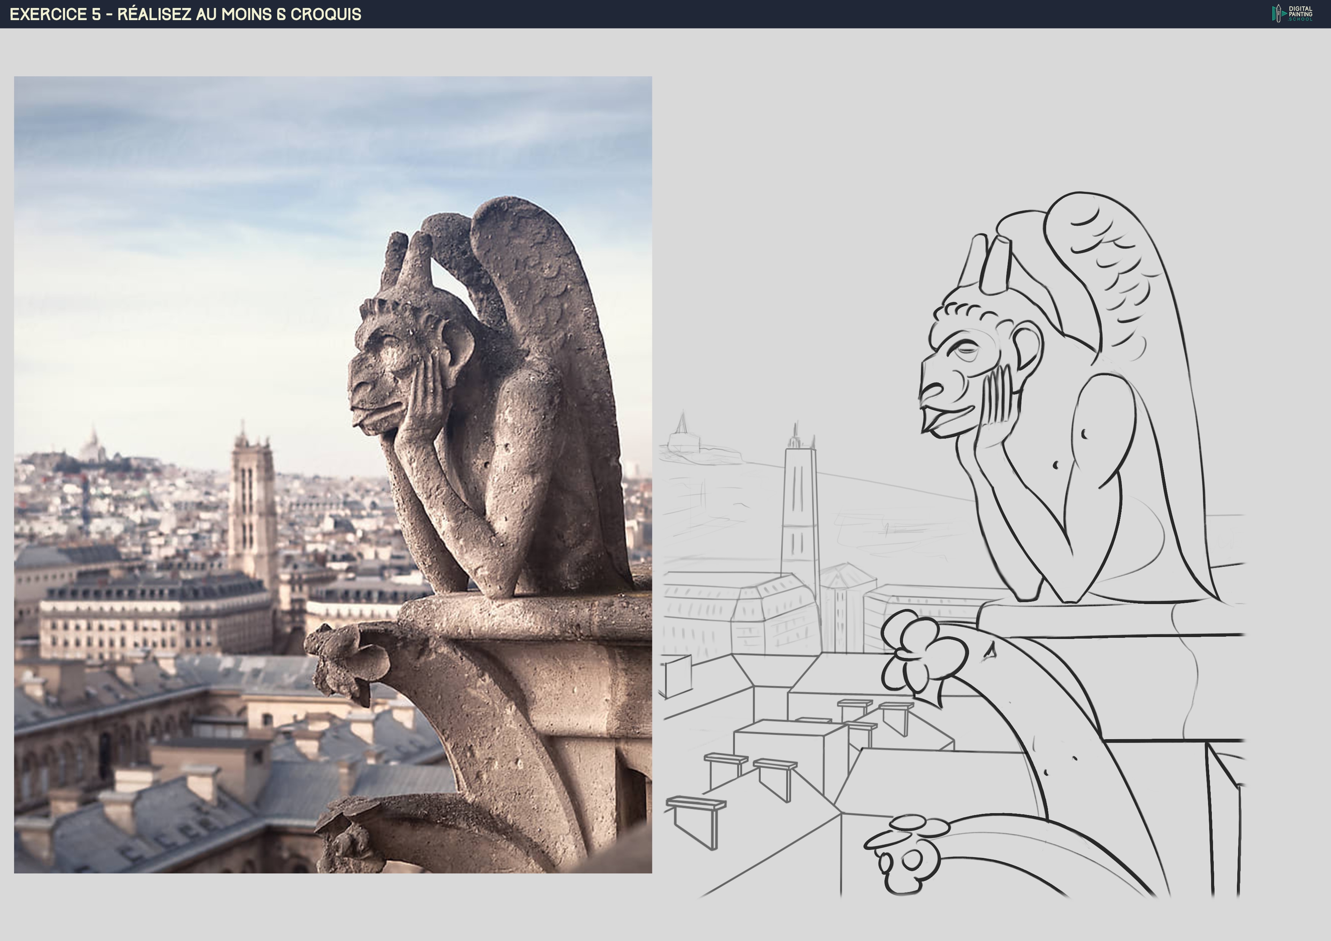Click the 'Exercice 5' header title text
1331x941 pixels.
186,14
